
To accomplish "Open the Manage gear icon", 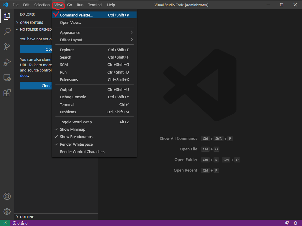I will point(7,212).
